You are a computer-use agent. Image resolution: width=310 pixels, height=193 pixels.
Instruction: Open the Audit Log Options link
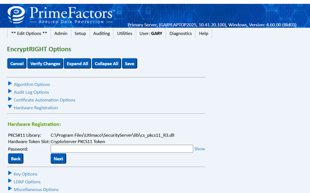click(31, 92)
